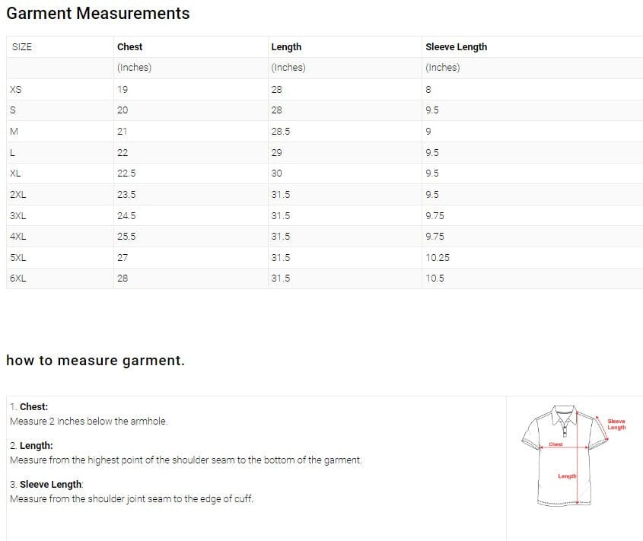Click the 'how to measure garment' heading
The image size is (643, 541).
click(95, 361)
